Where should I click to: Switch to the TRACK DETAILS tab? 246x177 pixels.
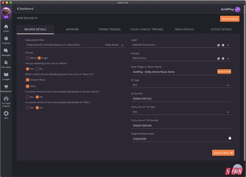(184, 29)
